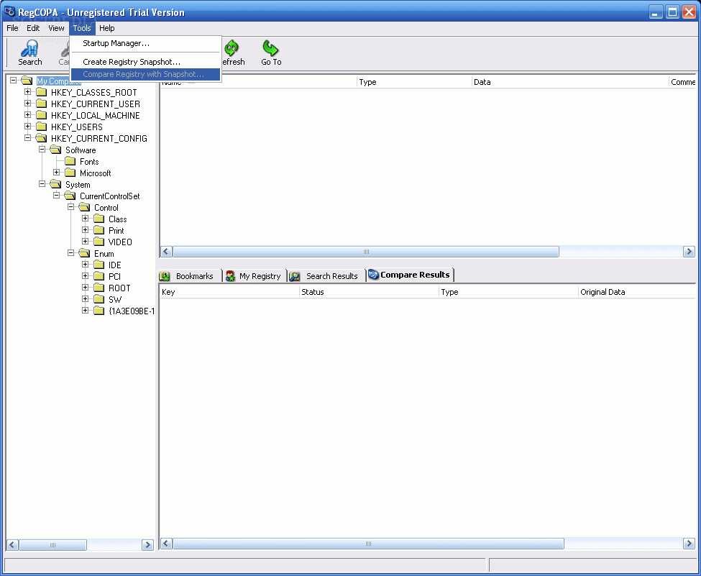Screen dimensions: 701x576
Task: Select the {1A3E09BE-1 tree item
Action: click(131, 311)
